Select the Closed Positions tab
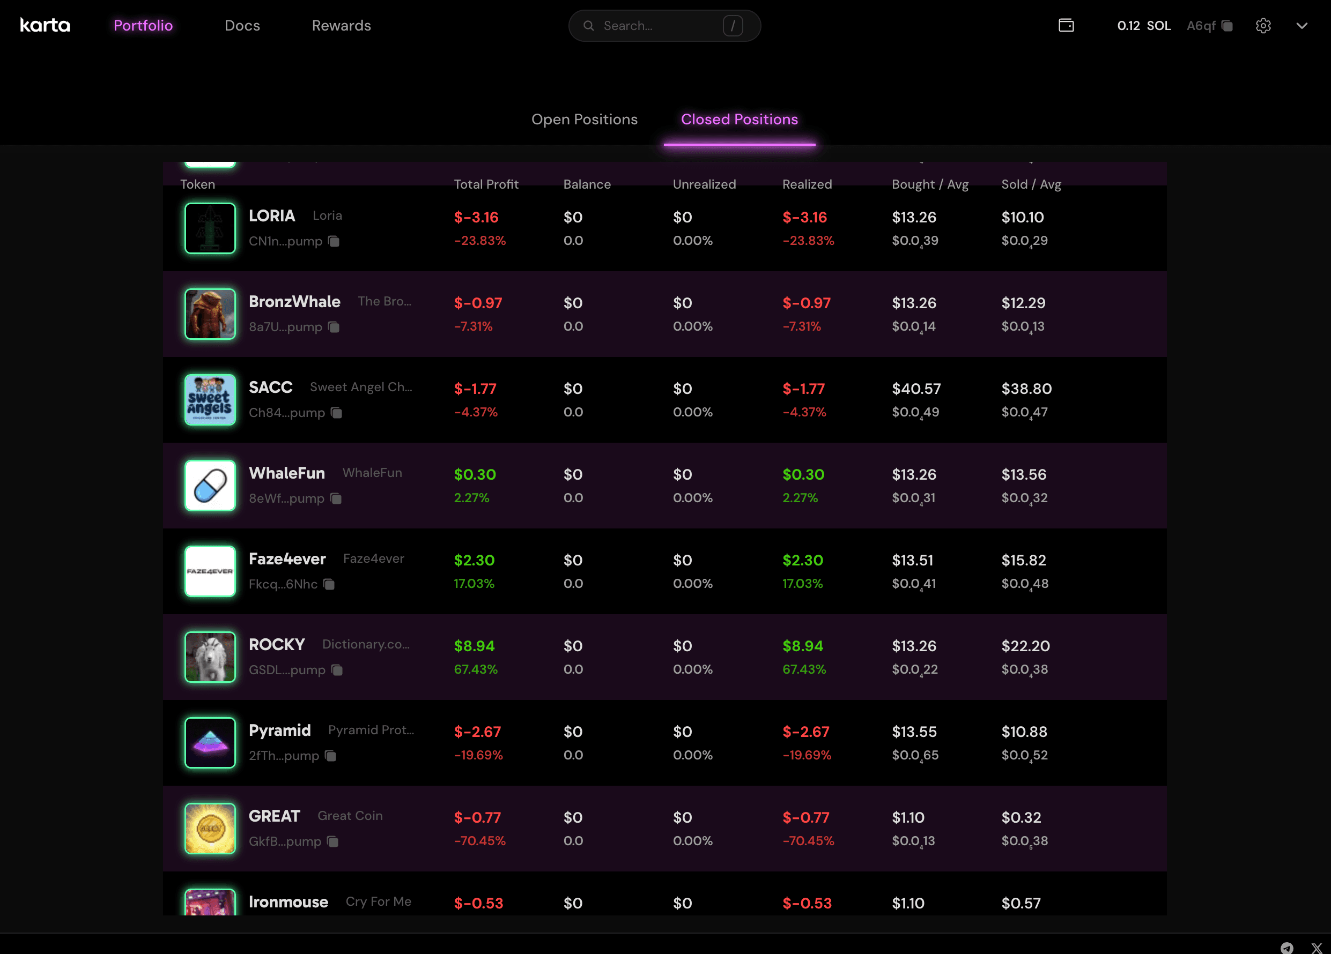Viewport: 1331px width, 954px height. click(x=739, y=120)
